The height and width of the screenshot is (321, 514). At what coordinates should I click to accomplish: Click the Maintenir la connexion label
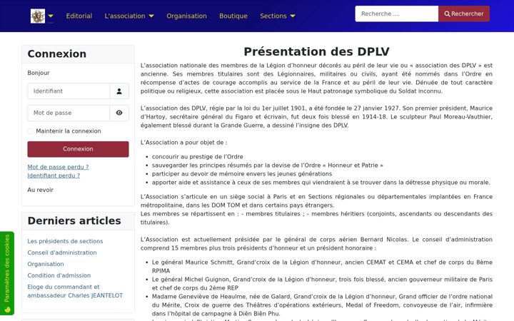click(x=69, y=131)
